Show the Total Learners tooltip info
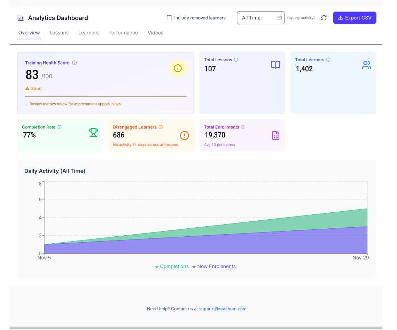The height and width of the screenshot is (330, 397). click(x=328, y=60)
